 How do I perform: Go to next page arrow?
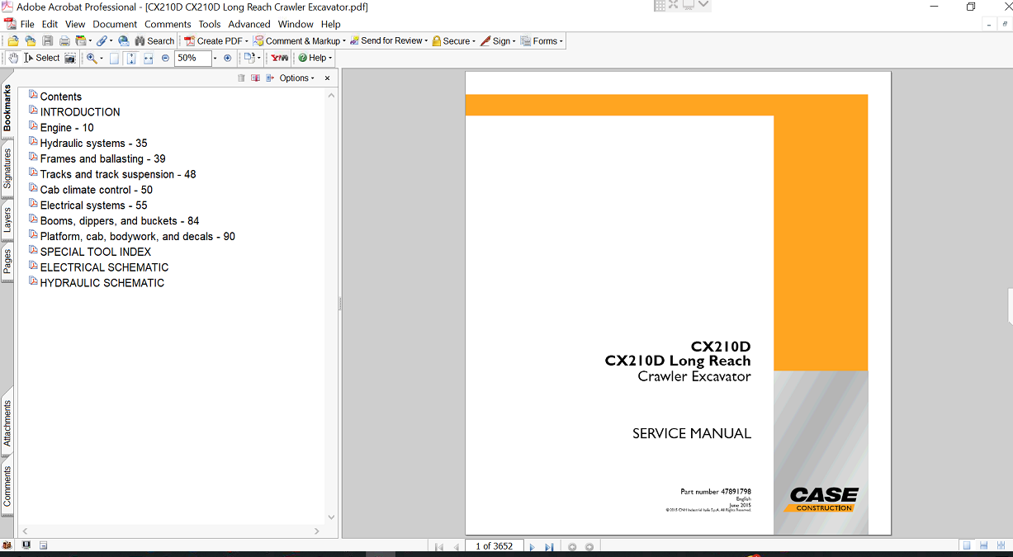point(532,546)
